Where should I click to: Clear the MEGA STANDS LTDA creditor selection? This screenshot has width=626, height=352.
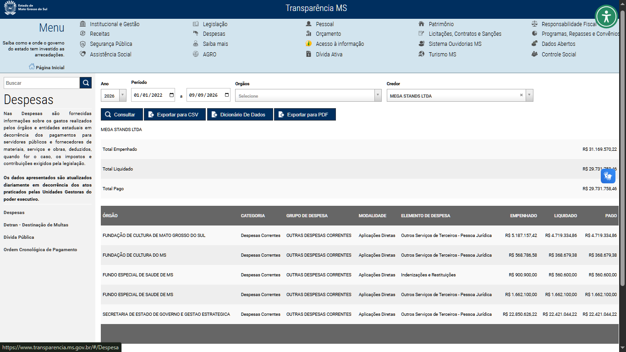pos(521,95)
